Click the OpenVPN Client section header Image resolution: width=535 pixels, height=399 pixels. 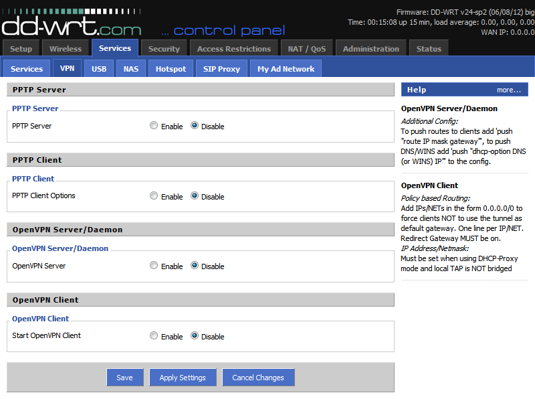[201, 300]
